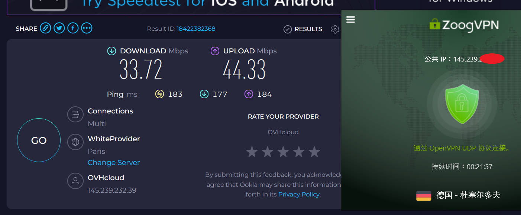Open the RESULTS tab

click(303, 29)
